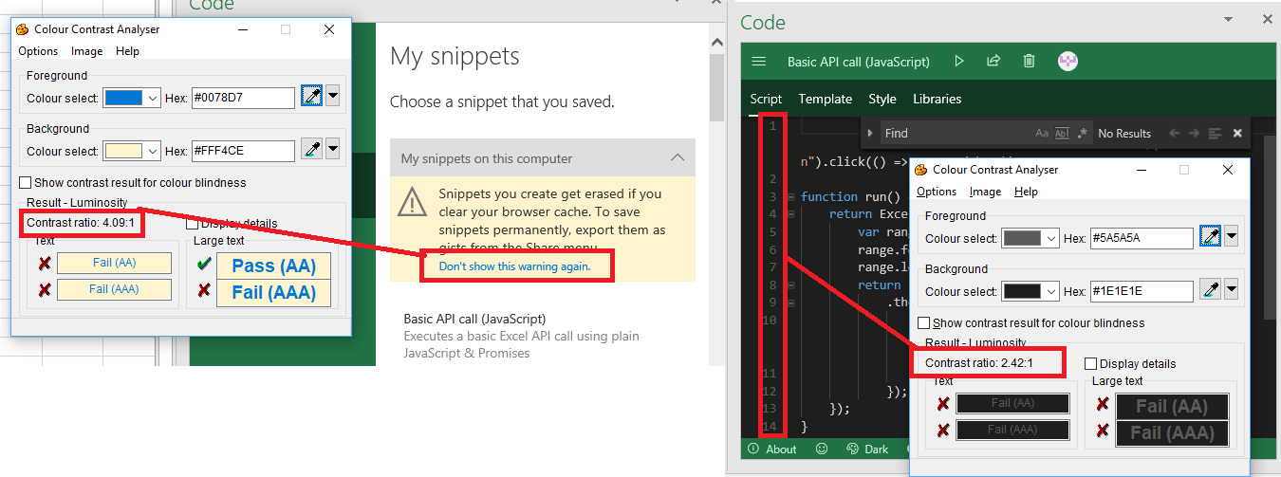The width and height of the screenshot is (1281, 477).
Task: Click the Contrast ratio: 2.42:1 text
Action: [979, 363]
